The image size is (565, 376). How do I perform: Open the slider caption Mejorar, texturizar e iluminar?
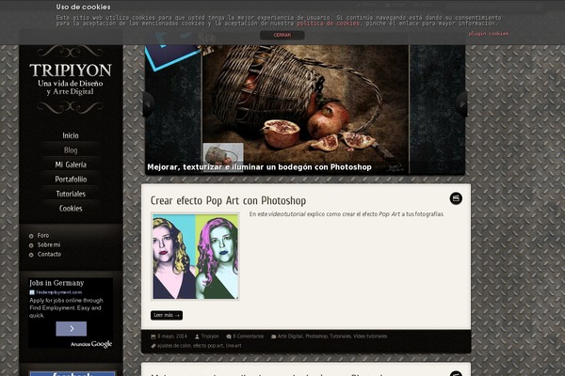click(259, 167)
